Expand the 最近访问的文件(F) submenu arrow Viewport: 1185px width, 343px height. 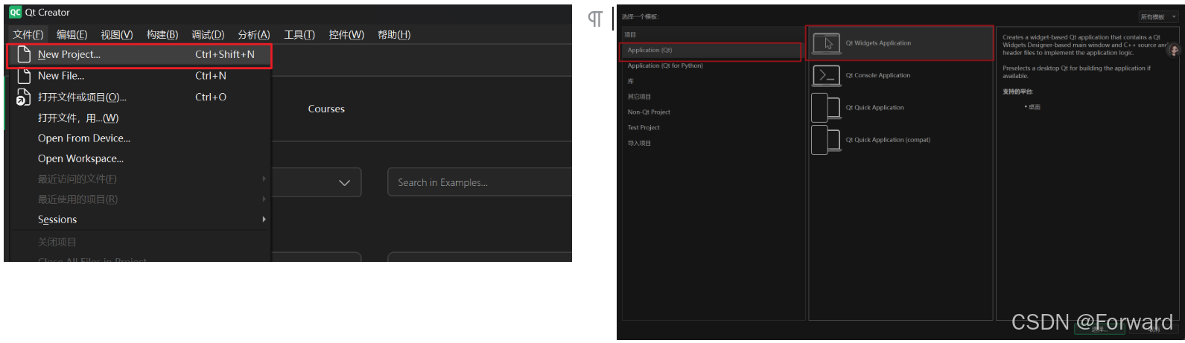coord(264,179)
